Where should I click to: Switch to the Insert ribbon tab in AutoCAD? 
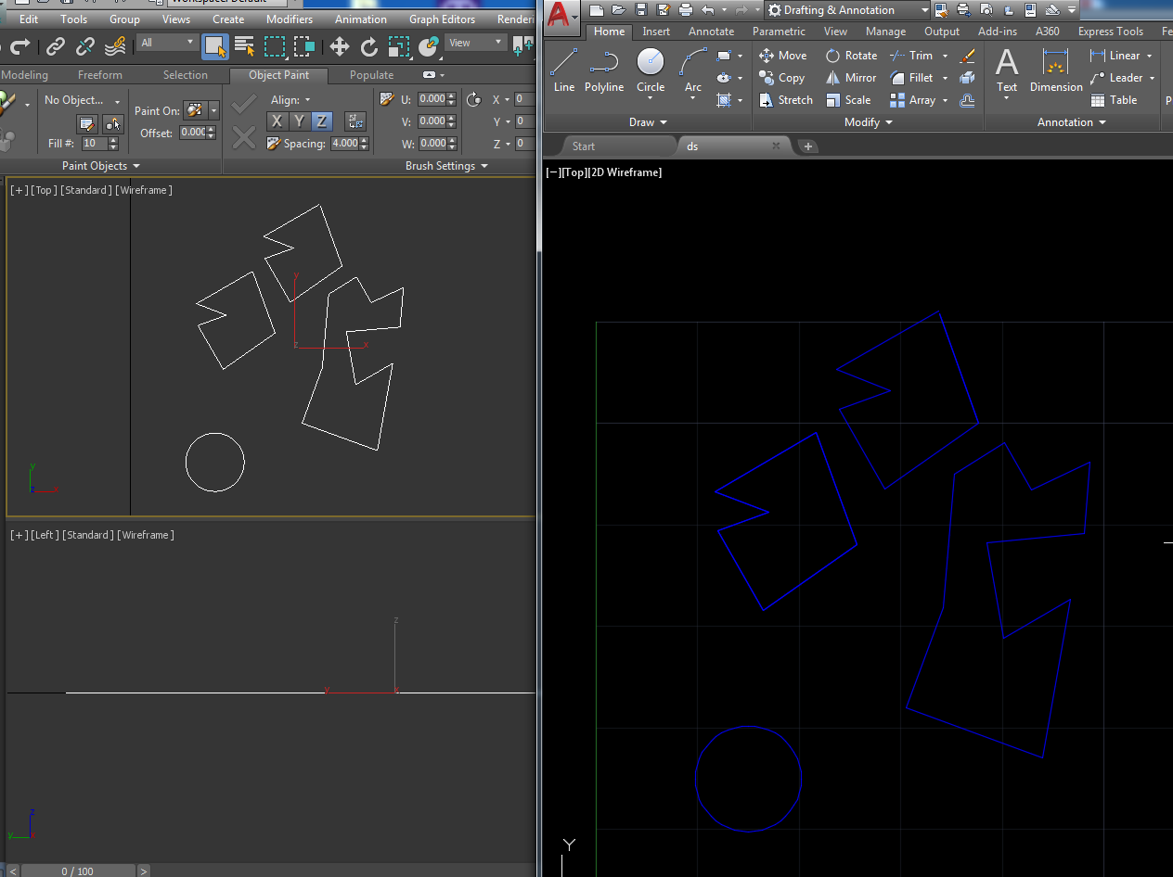656,32
